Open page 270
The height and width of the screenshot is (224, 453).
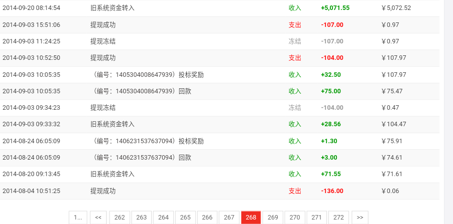(x=295, y=218)
